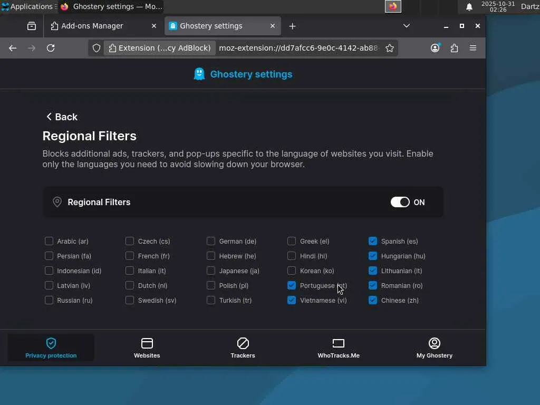Viewport: 540px width, 405px height.
Task: Go Back to previous settings page
Action: pyautogui.click(x=62, y=117)
